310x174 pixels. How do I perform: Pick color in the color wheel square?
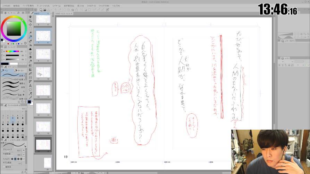14,29
